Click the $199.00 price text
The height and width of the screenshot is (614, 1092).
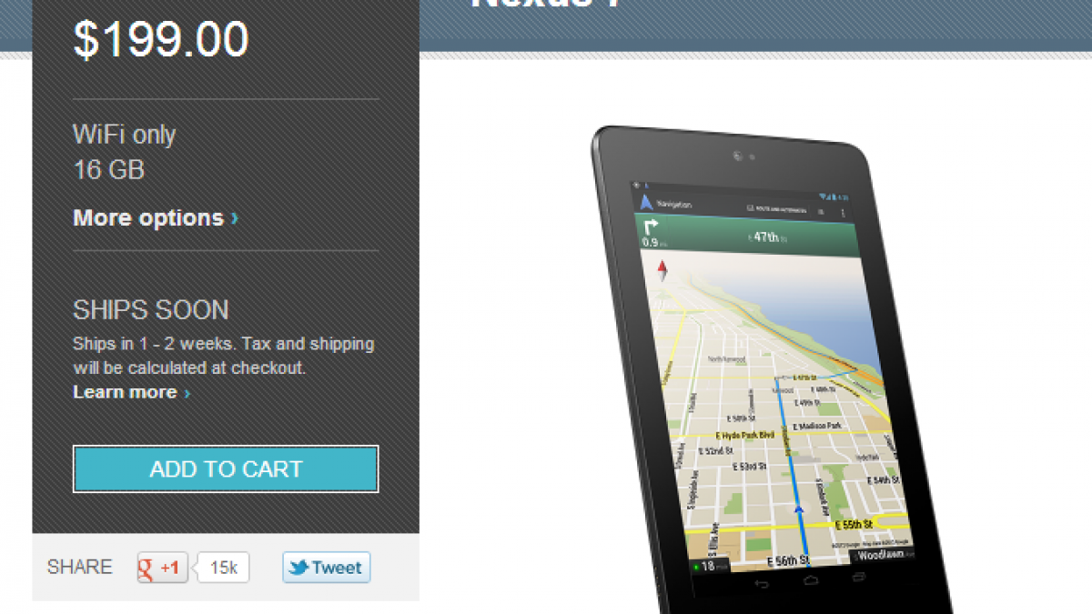click(161, 41)
